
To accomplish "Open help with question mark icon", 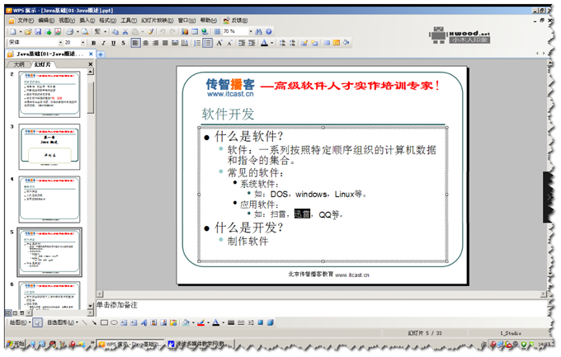I will 269,32.
